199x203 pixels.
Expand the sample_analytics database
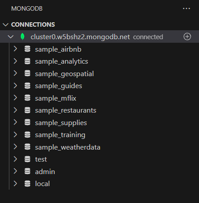pos(16,61)
